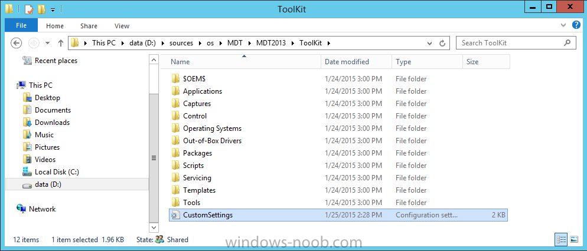The width and height of the screenshot is (587, 251).
Task: Select the Packages folder icon
Action: pyautogui.click(x=176, y=153)
